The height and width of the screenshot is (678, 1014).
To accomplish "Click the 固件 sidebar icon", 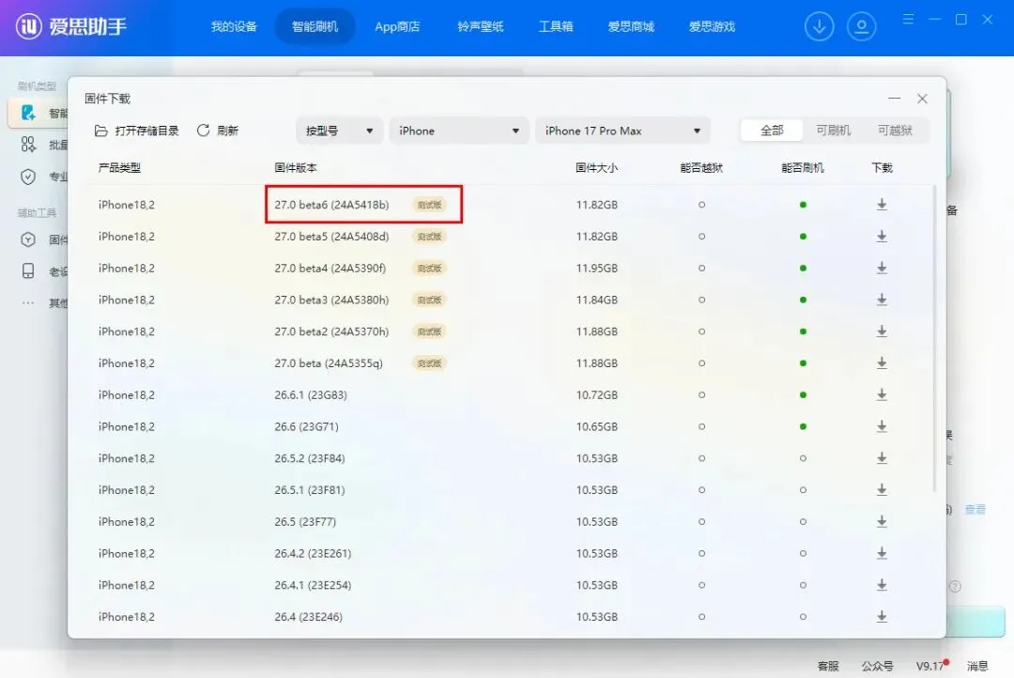I will click(28, 240).
